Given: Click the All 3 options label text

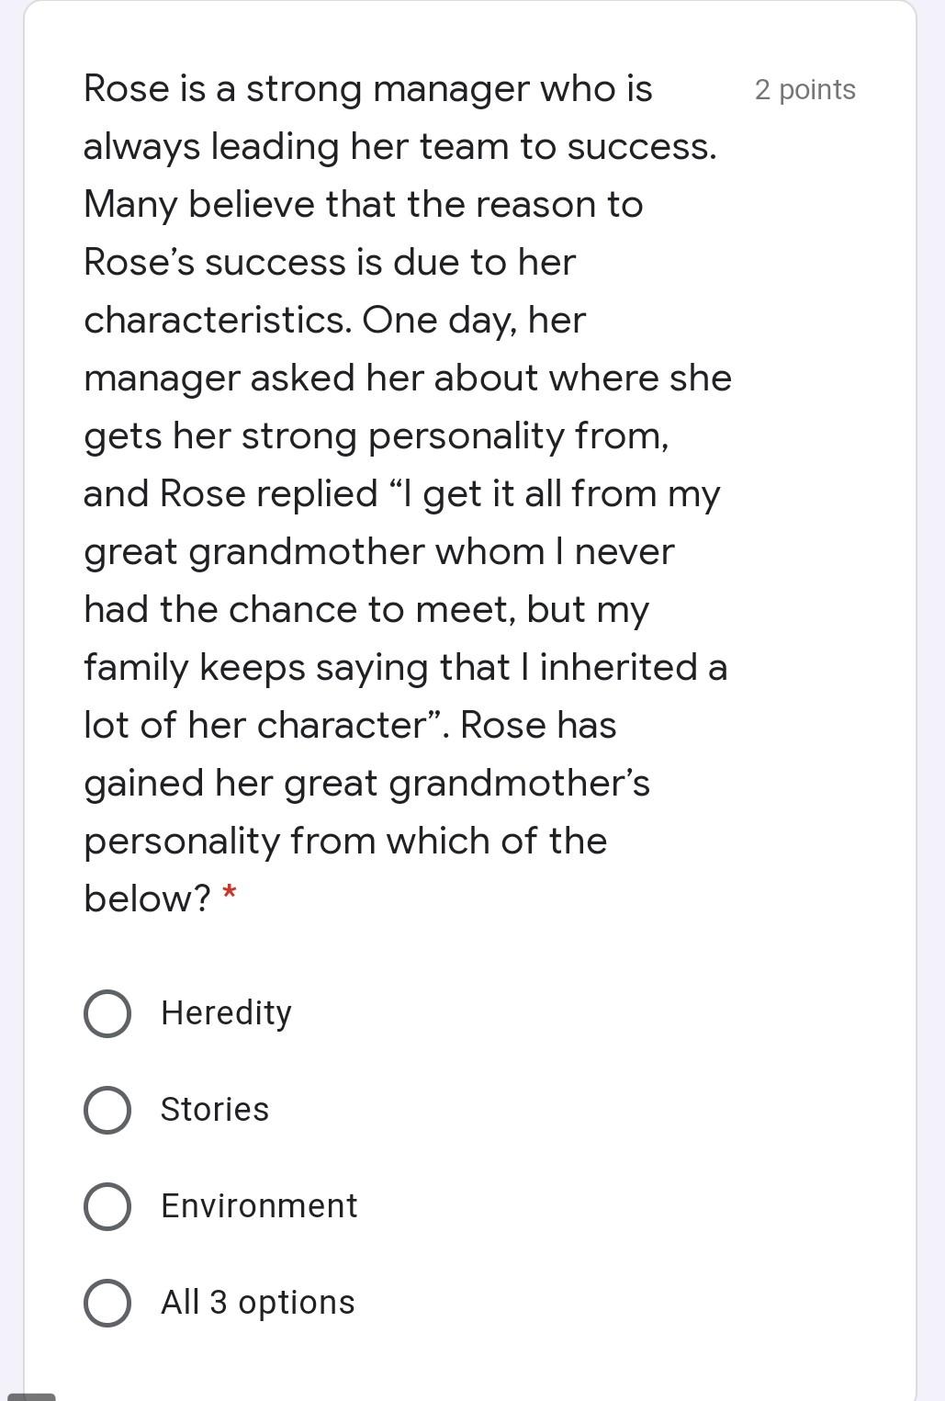Looking at the screenshot, I should point(257,1303).
